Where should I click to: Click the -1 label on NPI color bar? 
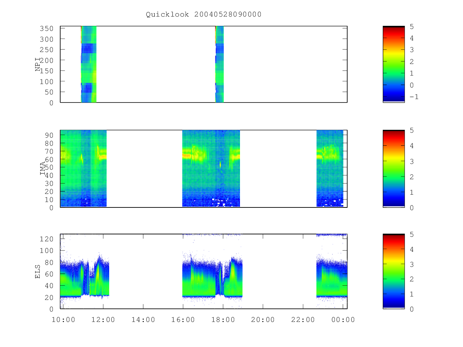click(414, 97)
